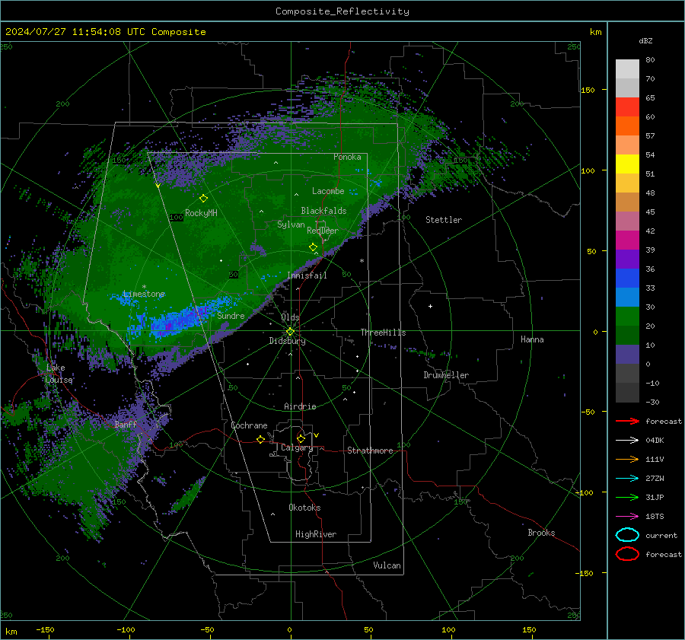Screen dimensions: 685x640
Task: Click the Ponoka city label
Action: point(347,157)
